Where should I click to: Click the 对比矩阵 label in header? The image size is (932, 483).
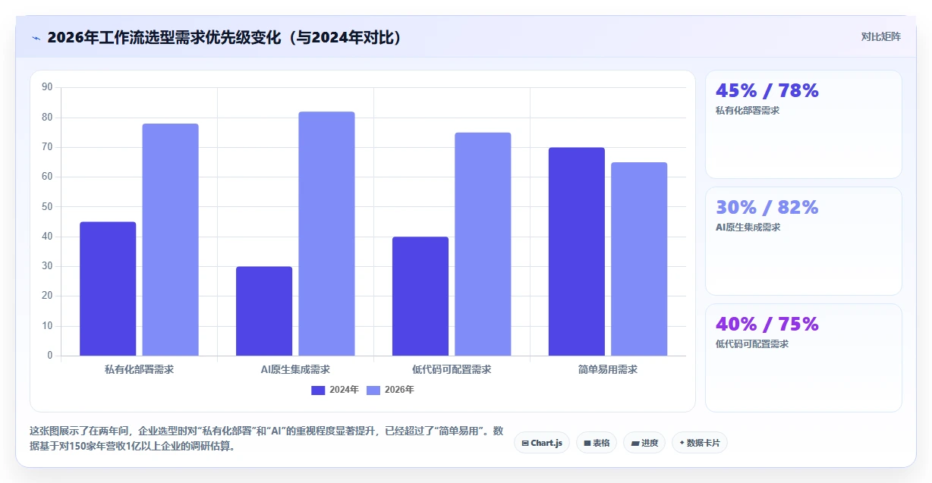click(881, 37)
